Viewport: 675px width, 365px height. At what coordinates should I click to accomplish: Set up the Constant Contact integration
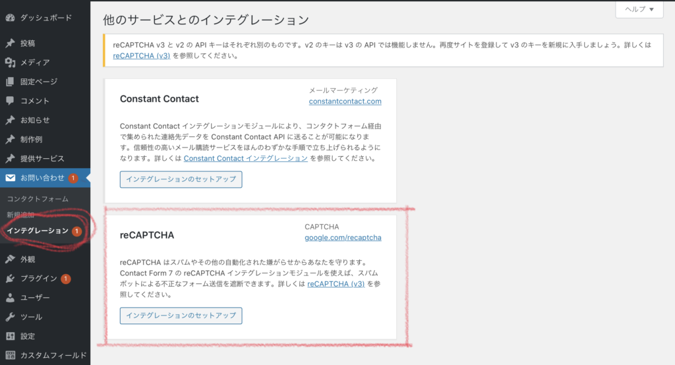(181, 179)
